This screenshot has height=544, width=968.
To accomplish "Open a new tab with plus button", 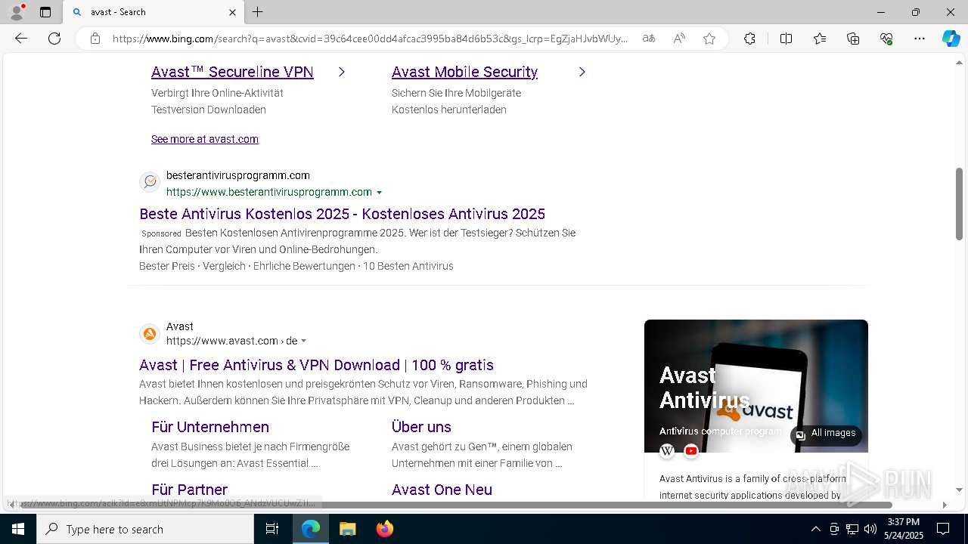I will (x=258, y=12).
